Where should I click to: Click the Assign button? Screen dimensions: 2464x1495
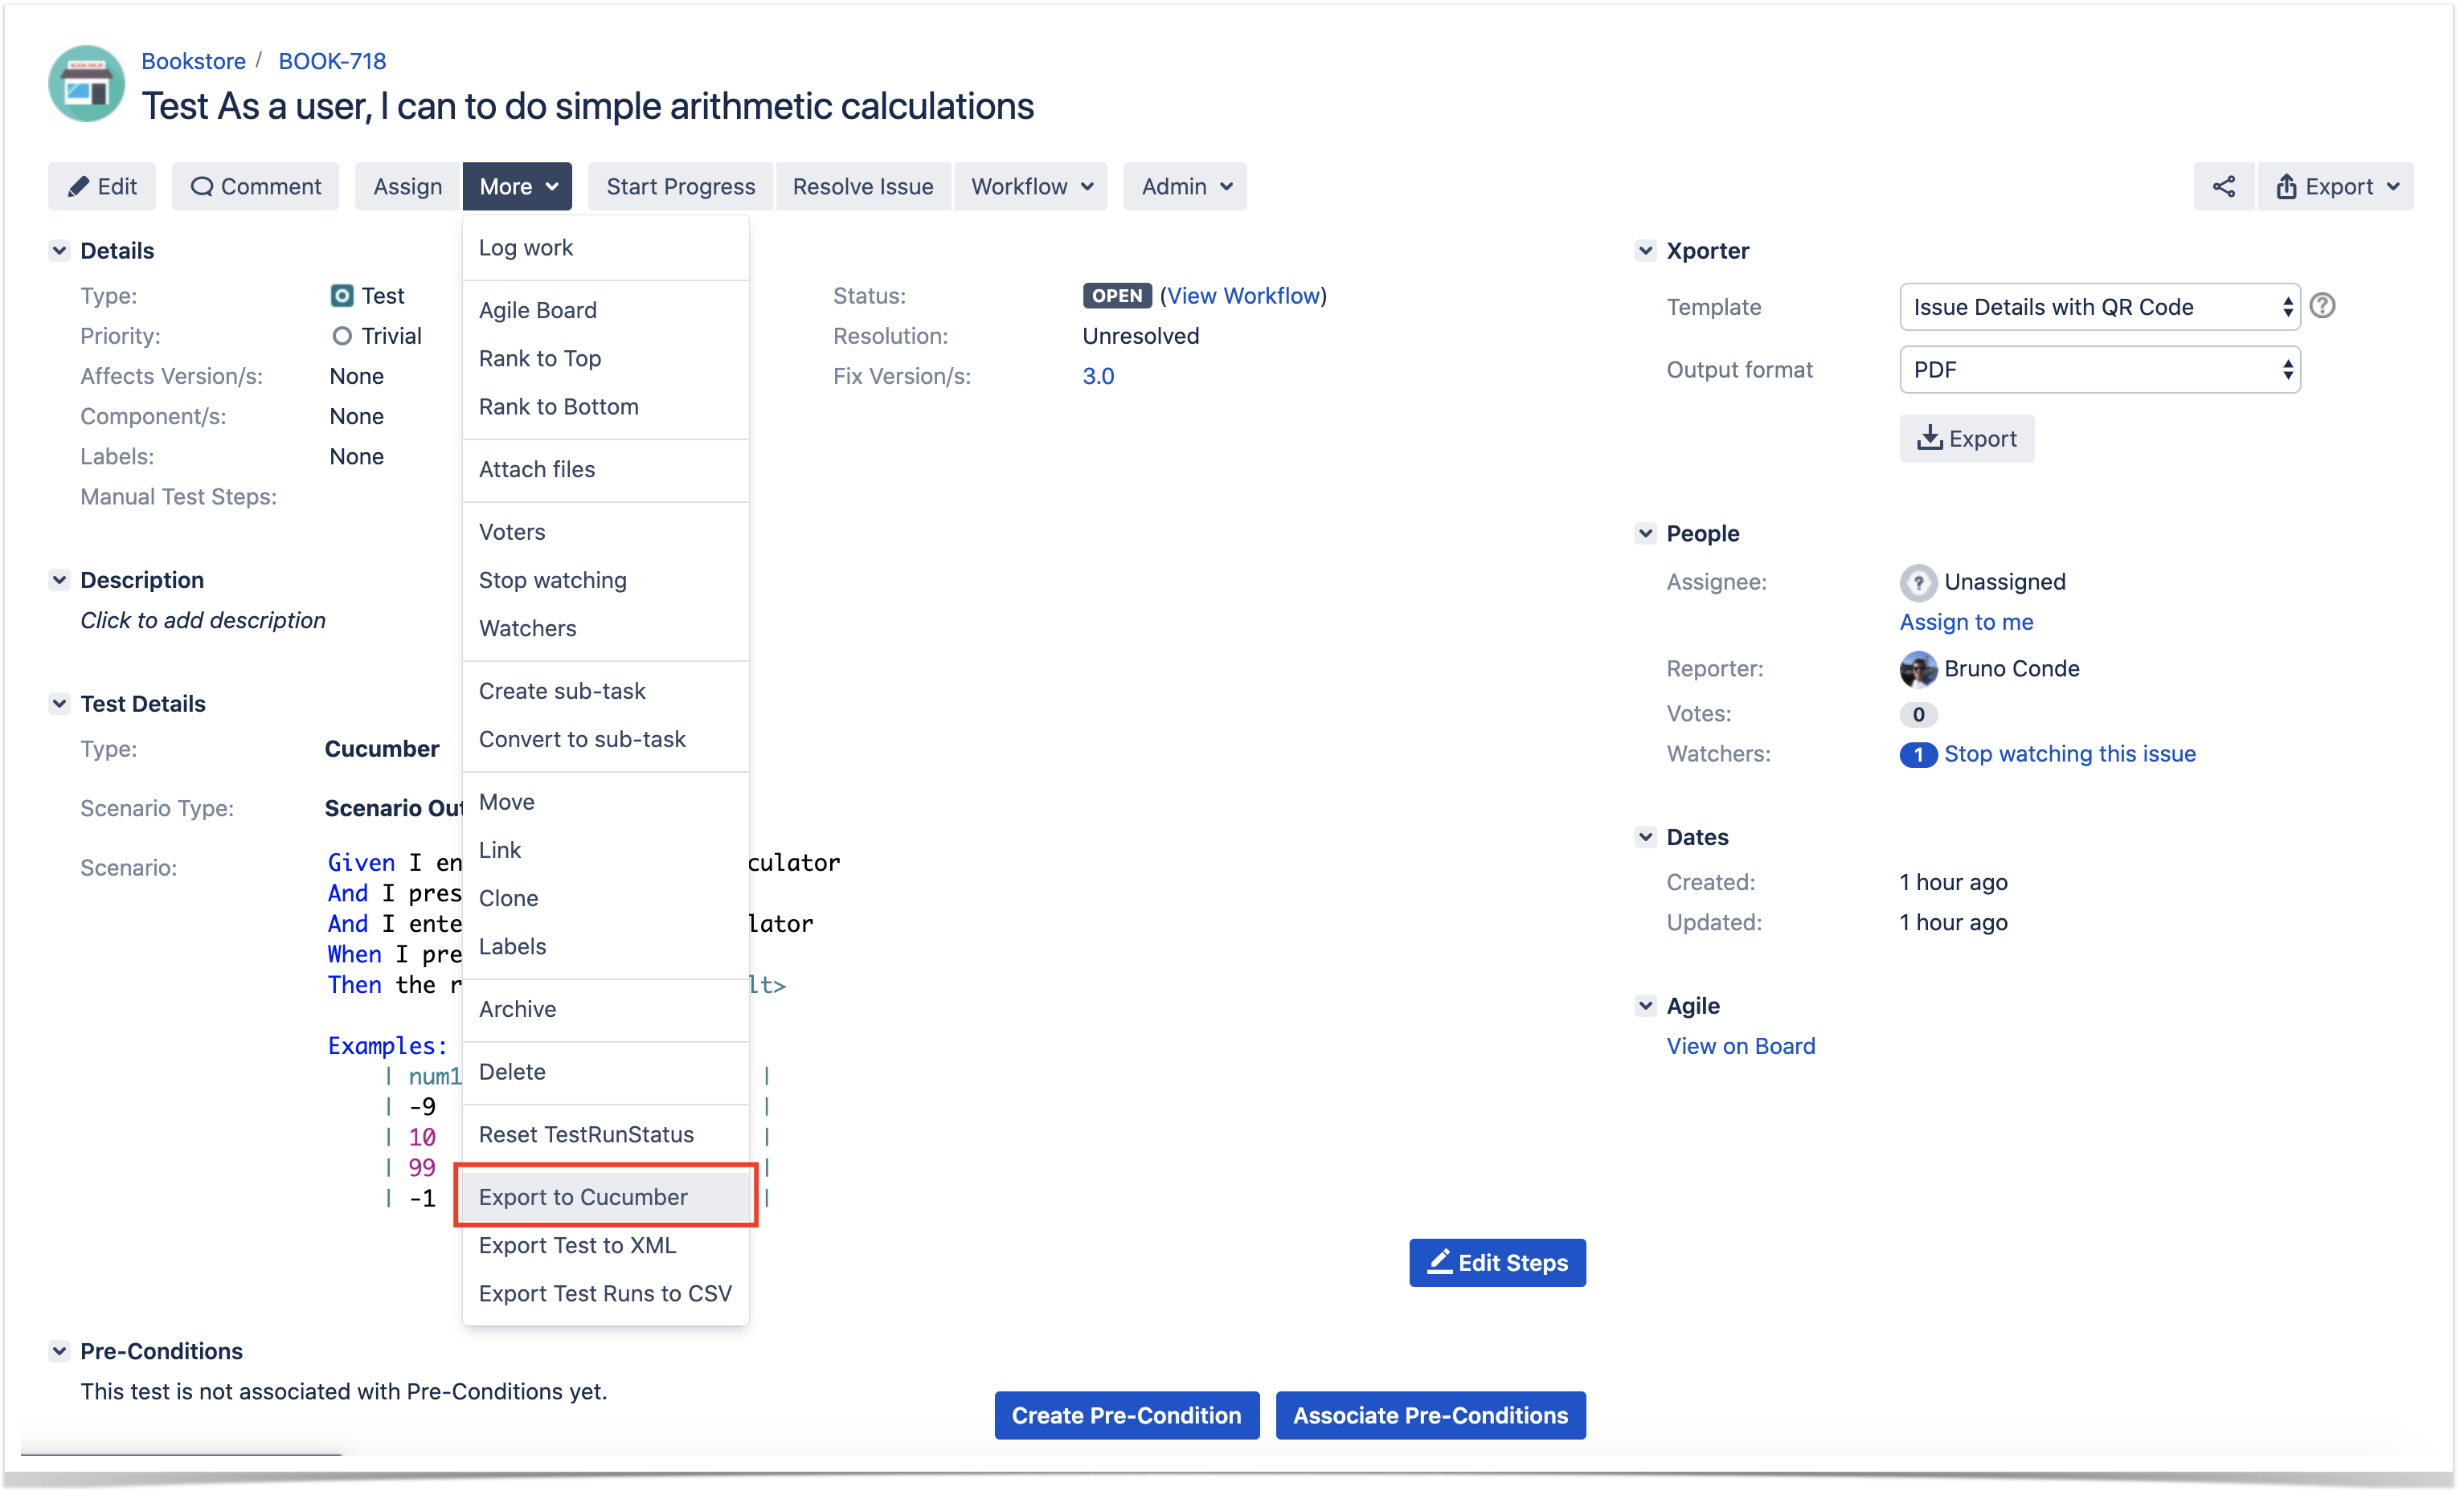(408, 187)
